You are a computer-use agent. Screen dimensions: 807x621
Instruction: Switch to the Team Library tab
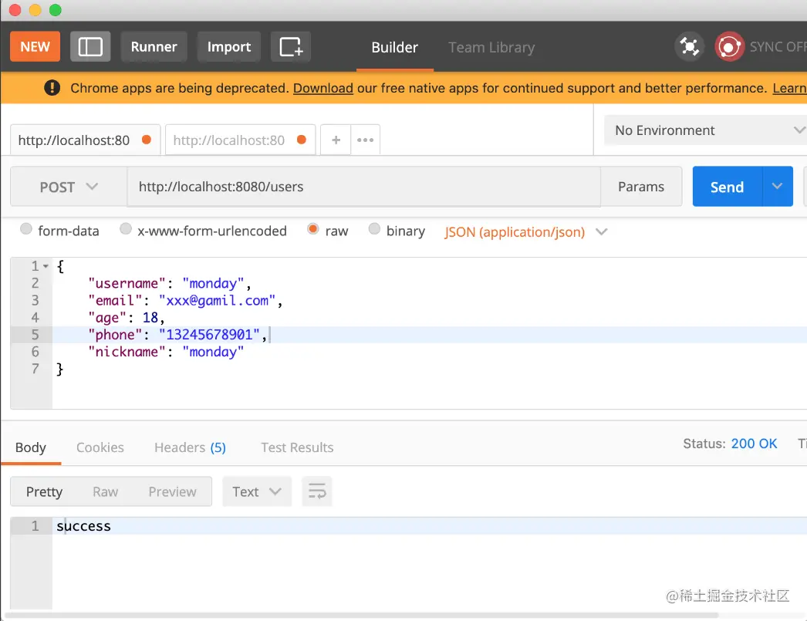(x=491, y=47)
